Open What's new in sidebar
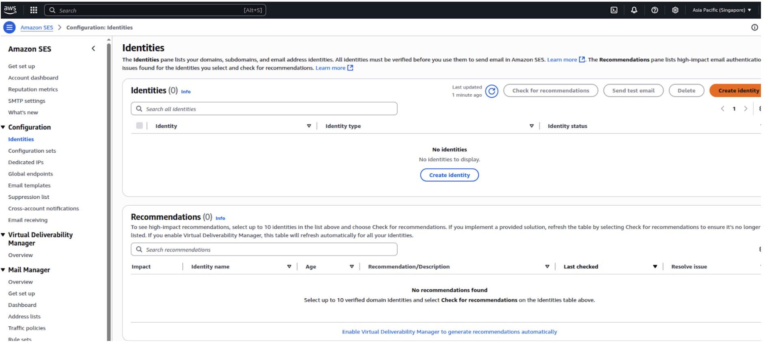Screen dimensions: 765x343 tap(23, 113)
